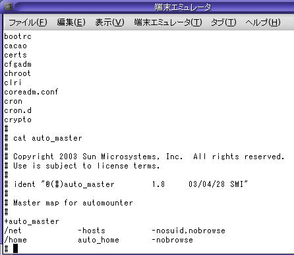Click the 'auto_home' map entry
Viewport: 294px width, 255px height.
[x=98, y=240]
